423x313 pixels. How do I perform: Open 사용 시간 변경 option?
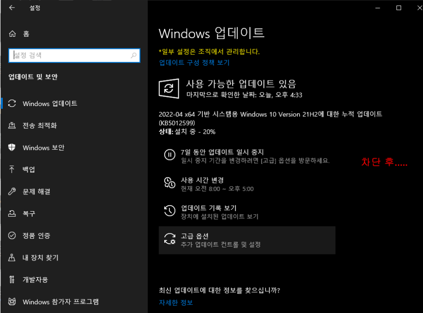tap(247, 184)
